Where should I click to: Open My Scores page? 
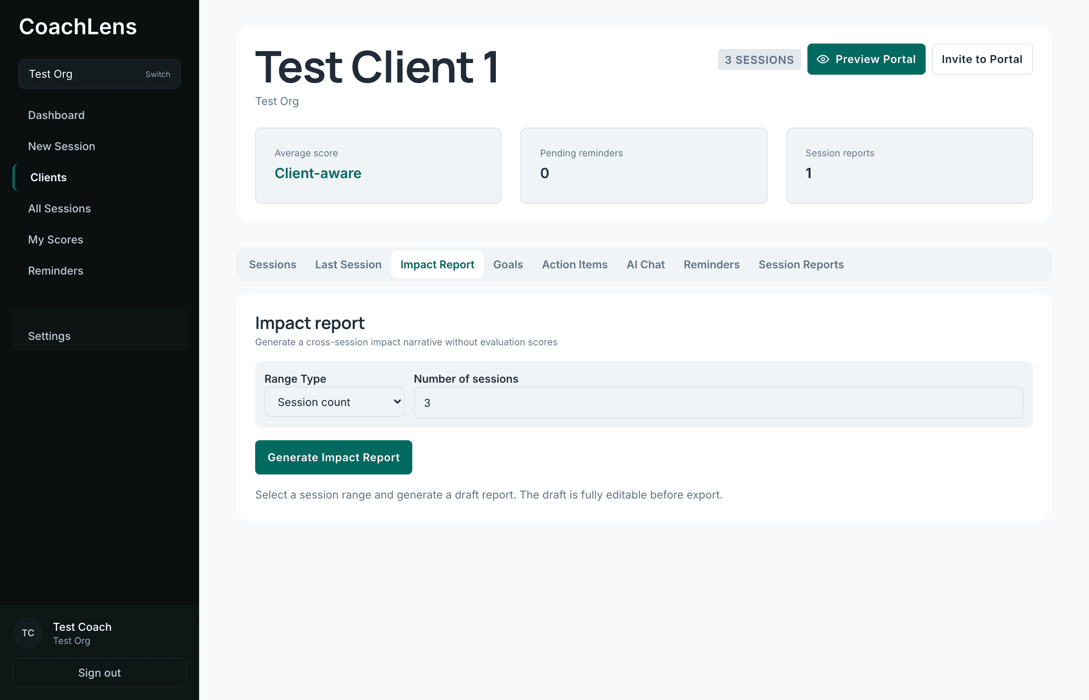[x=100, y=240]
